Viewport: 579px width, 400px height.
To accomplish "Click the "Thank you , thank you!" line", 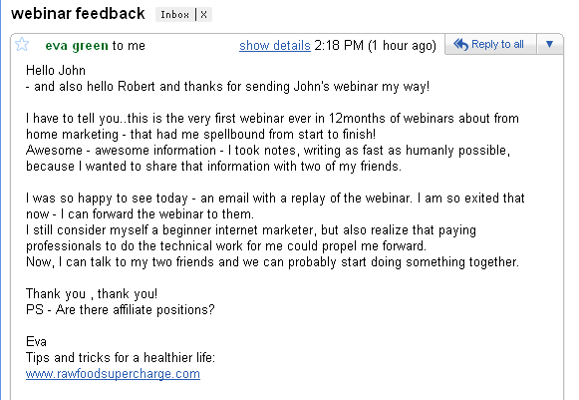I will coord(92,294).
